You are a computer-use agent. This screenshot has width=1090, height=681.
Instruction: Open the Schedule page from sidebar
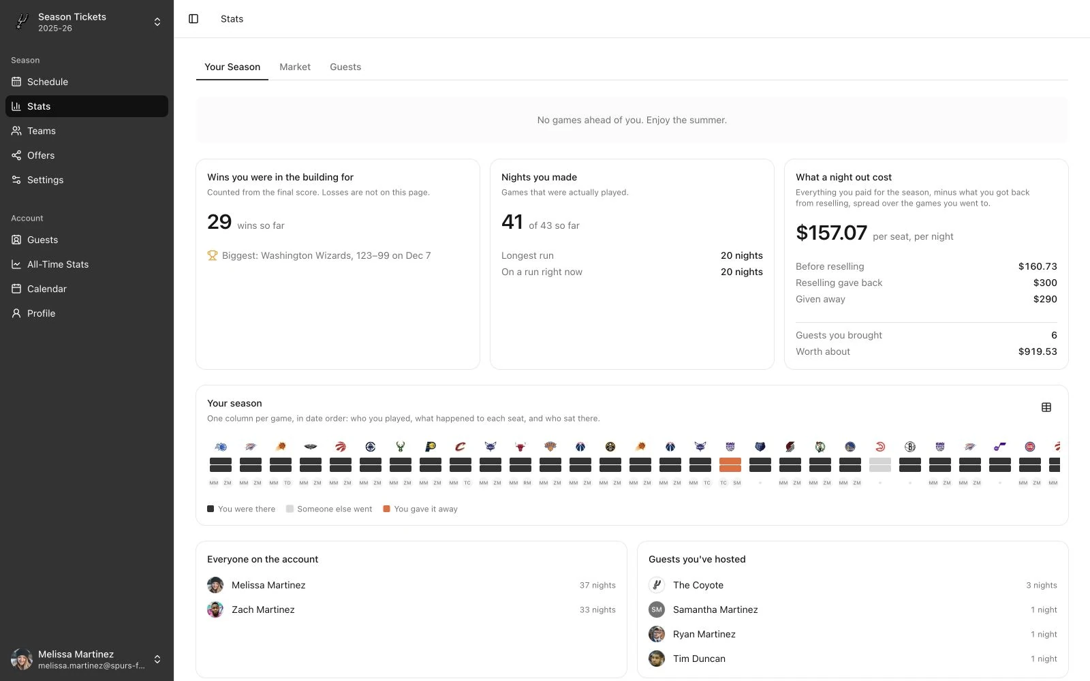87,82
